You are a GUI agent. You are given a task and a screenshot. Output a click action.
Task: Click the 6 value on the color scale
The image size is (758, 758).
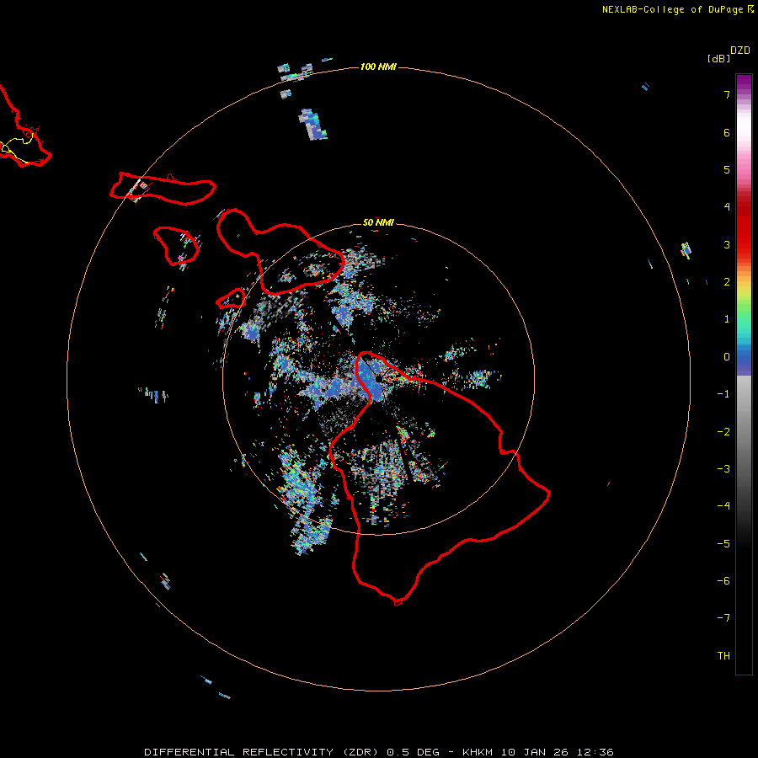727,132
